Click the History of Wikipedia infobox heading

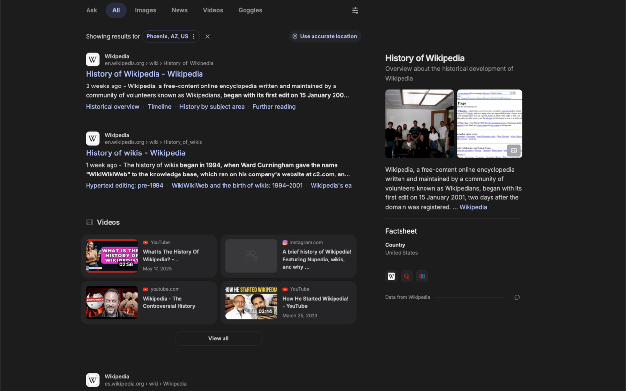[x=425, y=58]
